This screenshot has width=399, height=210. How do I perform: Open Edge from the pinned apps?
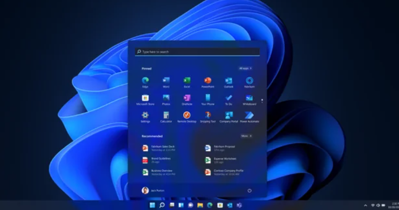pyautogui.click(x=145, y=83)
